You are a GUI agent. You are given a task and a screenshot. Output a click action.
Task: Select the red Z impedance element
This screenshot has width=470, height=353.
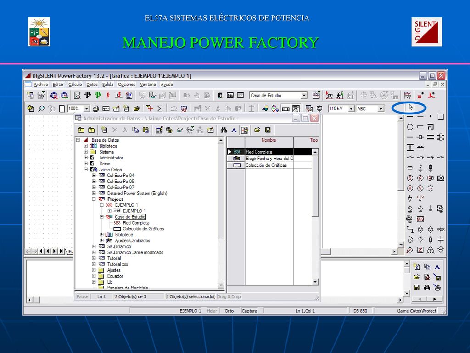coord(420,250)
